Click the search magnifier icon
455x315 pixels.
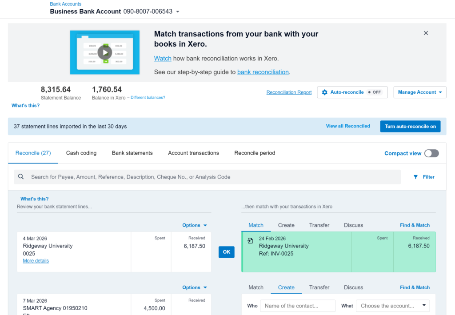pyautogui.click(x=21, y=177)
